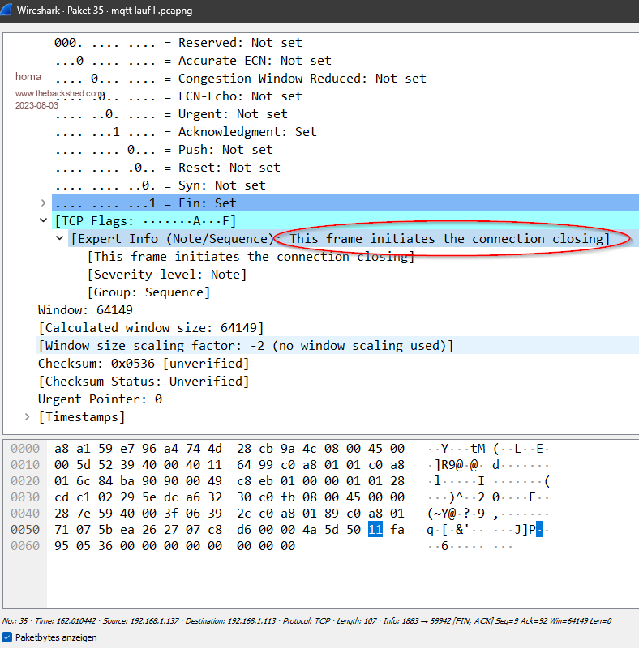Select the Group: Sequence row

pyautogui.click(x=148, y=292)
